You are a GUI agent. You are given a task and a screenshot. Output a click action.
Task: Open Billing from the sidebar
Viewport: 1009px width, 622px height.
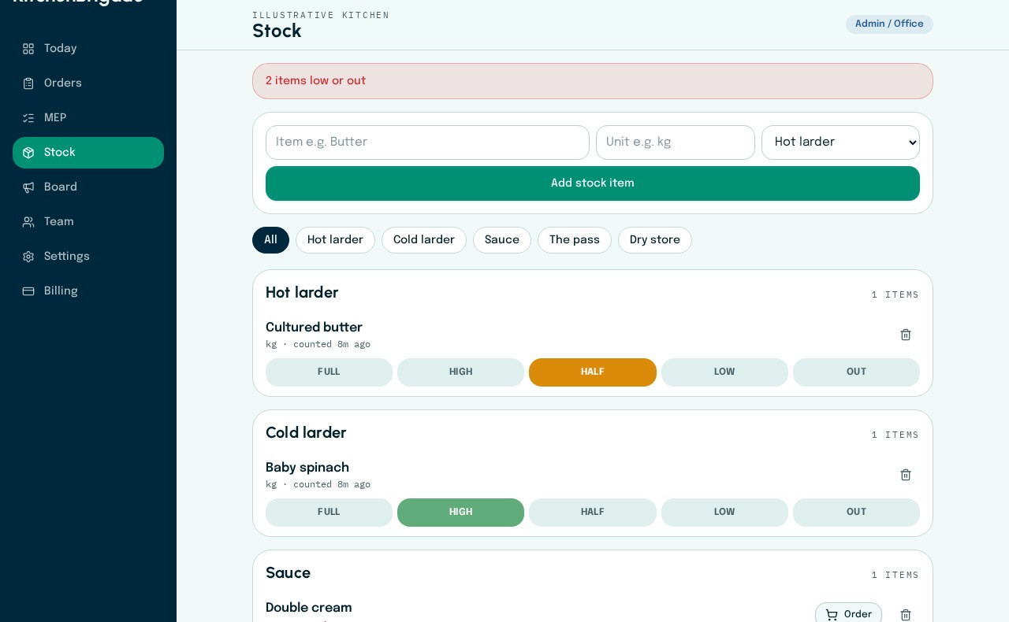point(88,291)
